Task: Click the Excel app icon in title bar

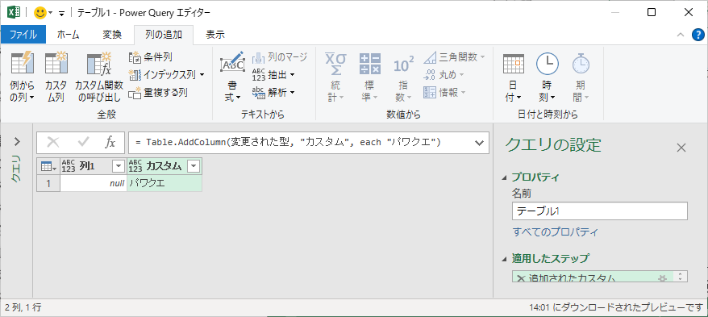Action: point(13,13)
